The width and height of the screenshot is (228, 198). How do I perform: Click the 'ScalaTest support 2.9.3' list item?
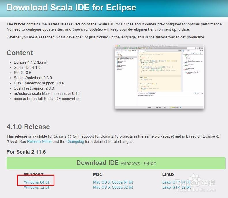pos(34,88)
